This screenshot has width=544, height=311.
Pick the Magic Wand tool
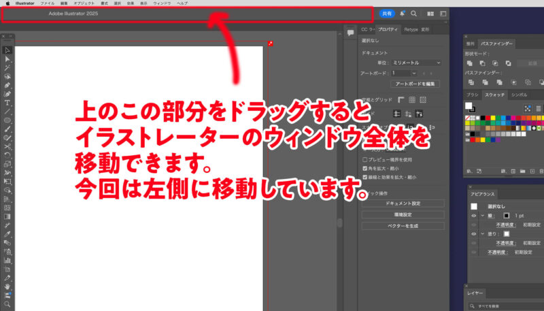(7, 68)
